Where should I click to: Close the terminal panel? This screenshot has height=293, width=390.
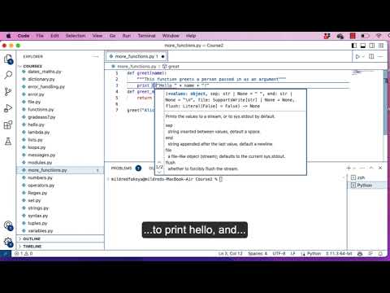(x=380, y=168)
